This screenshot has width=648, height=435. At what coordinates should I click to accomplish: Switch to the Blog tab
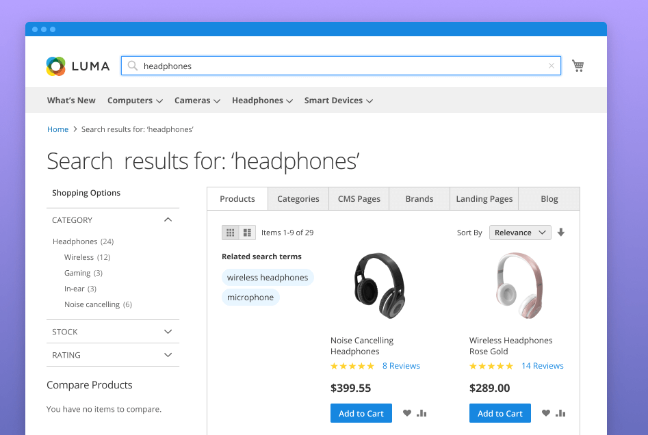[x=549, y=199]
